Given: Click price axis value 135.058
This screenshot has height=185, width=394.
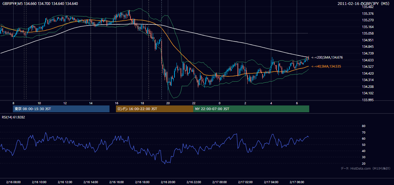Looking at the screenshot, I should click(368, 34).
